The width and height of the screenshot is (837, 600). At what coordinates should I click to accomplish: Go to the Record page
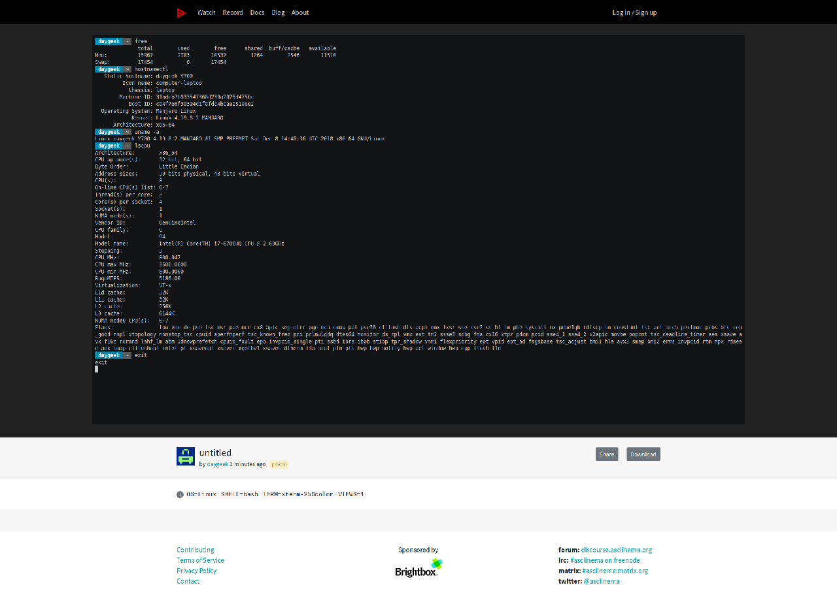(x=232, y=12)
